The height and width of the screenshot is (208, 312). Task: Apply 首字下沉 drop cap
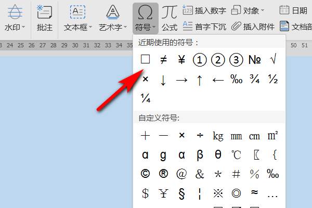pyautogui.click(x=204, y=27)
